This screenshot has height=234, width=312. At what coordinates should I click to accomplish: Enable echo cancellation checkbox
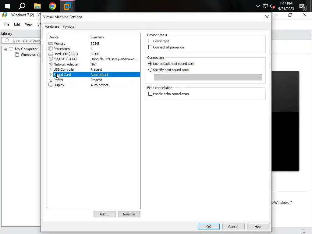tap(150, 94)
